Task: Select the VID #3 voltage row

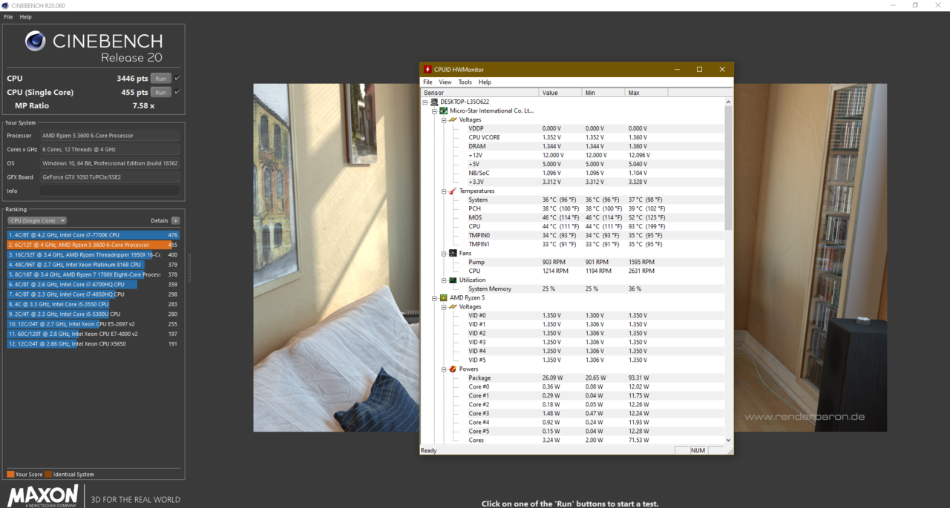Action: [x=572, y=342]
